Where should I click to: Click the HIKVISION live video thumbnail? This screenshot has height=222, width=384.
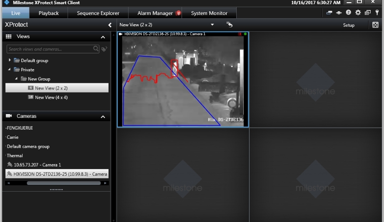[x=183, y=81]
